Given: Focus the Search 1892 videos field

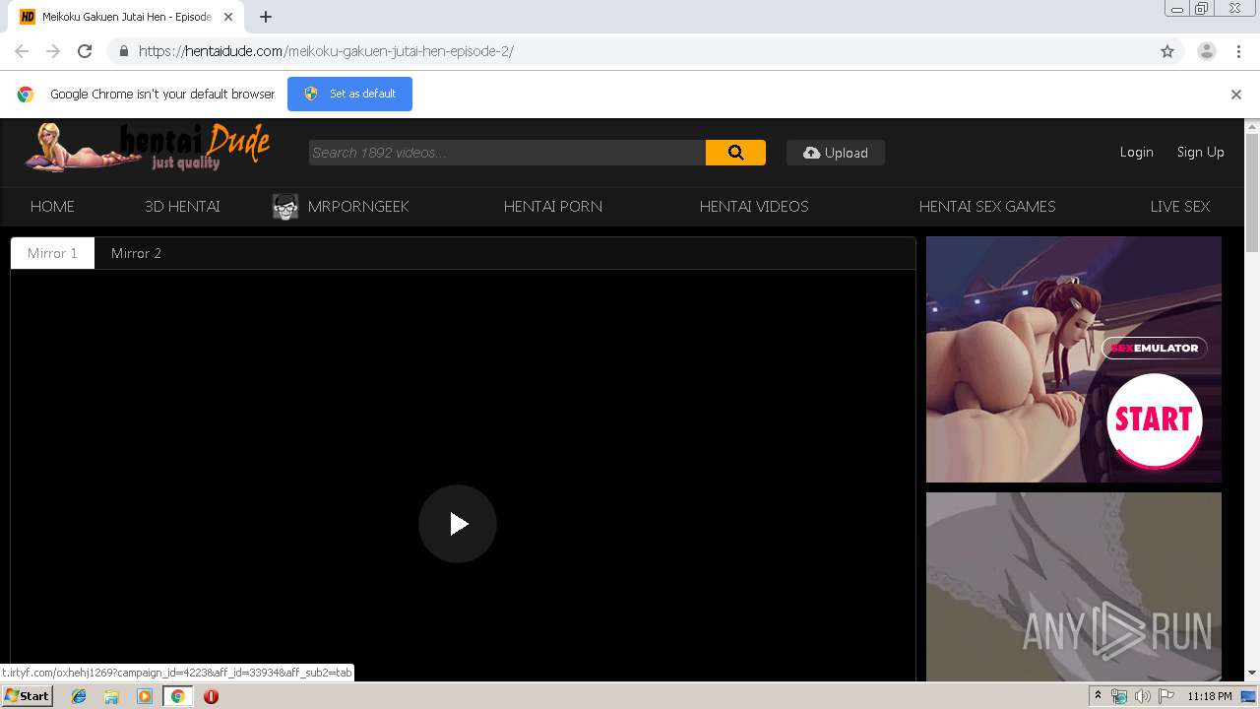Looking at the screenshot, I should [507, 153].
